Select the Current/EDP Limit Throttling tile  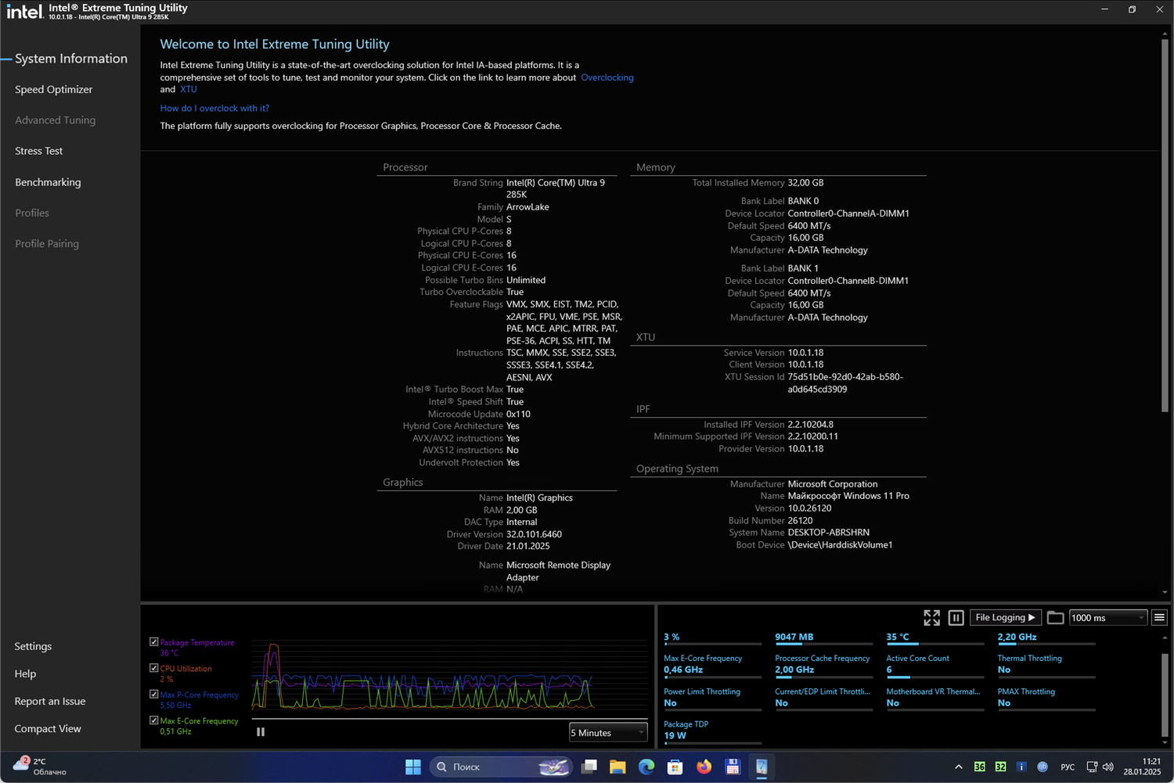point(823,699)
